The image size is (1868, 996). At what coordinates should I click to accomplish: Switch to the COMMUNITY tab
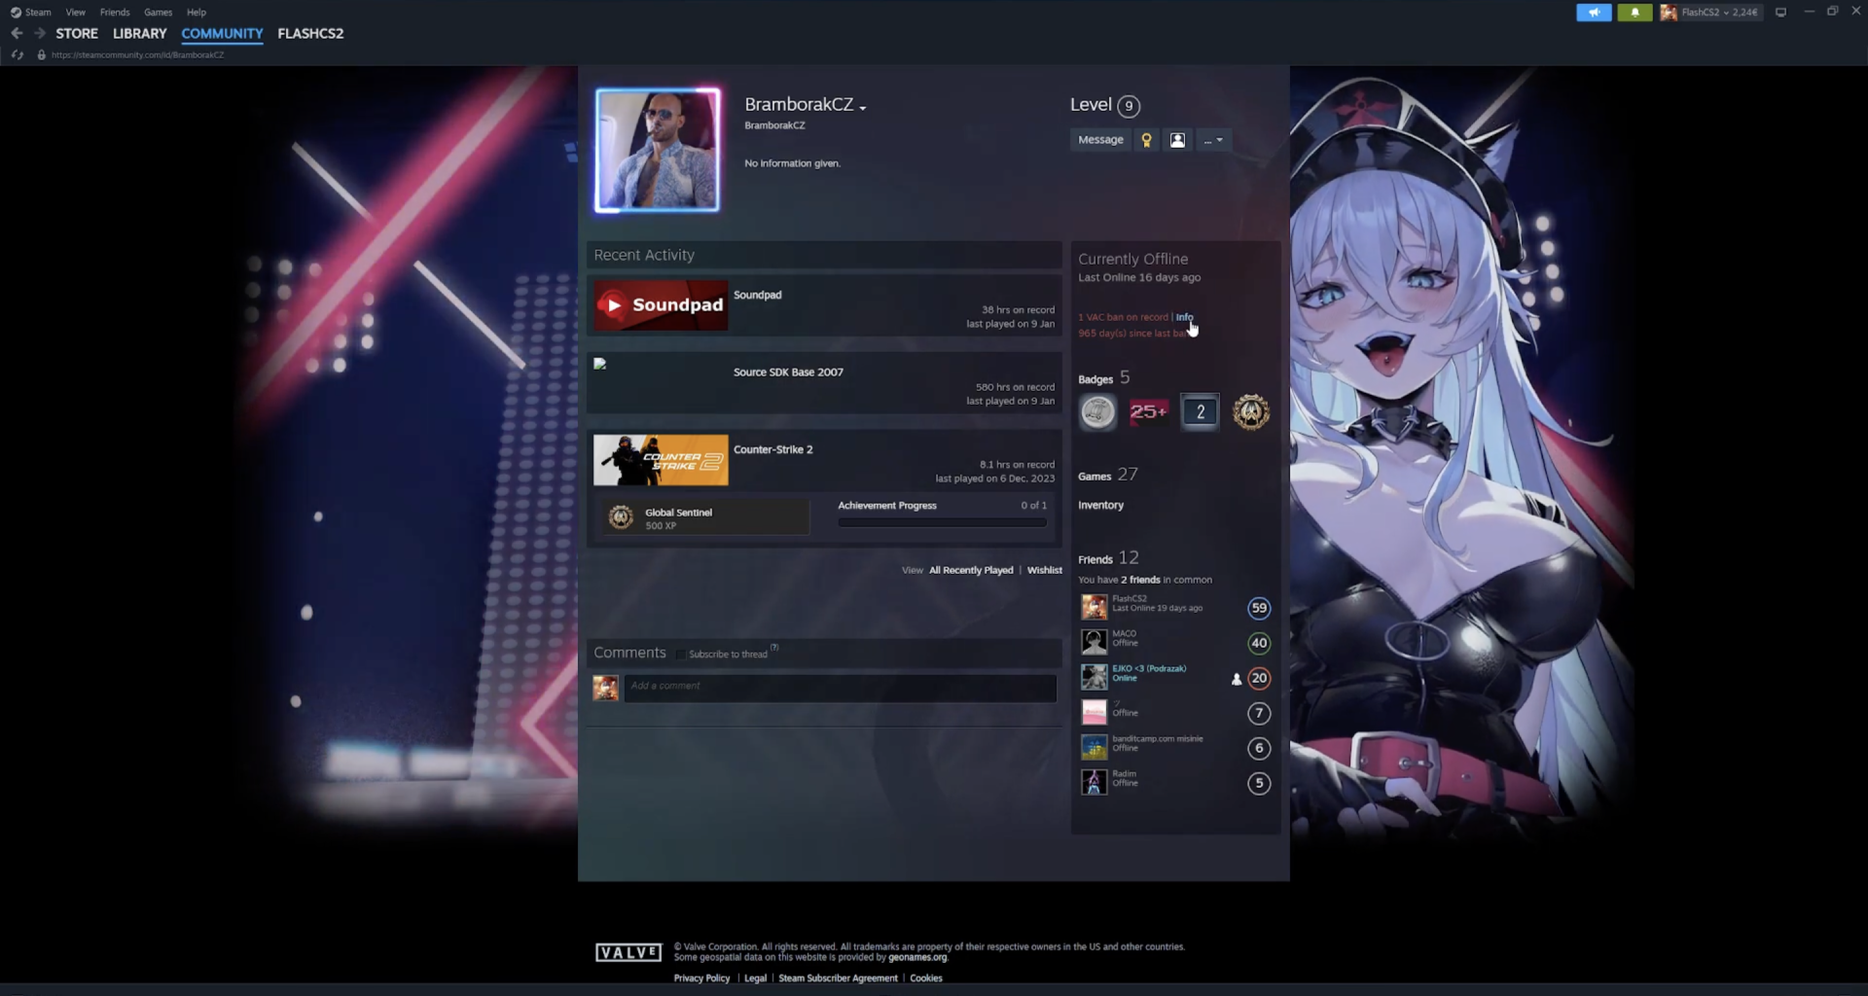222,33
